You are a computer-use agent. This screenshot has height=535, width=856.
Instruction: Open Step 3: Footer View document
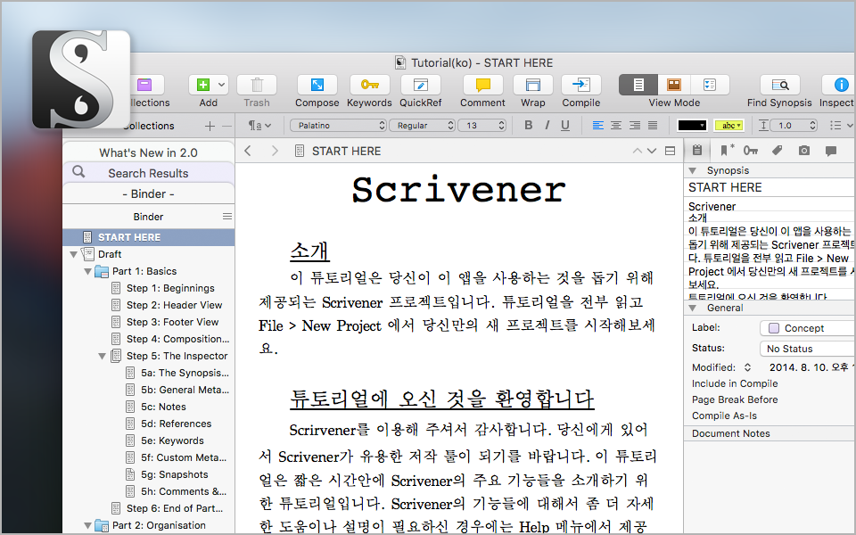coord(172,322)
